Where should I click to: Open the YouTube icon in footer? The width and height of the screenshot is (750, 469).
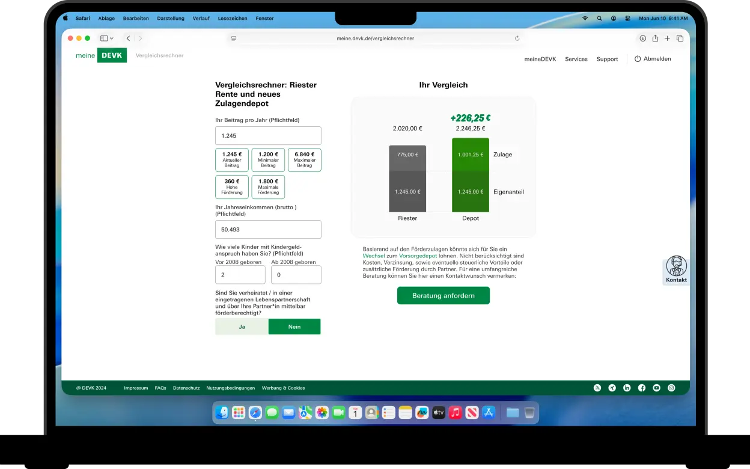click(x=657, y=388)
